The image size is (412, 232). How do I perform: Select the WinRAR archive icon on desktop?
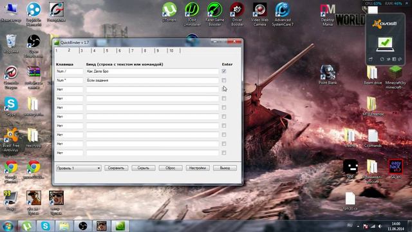point(33,77)
